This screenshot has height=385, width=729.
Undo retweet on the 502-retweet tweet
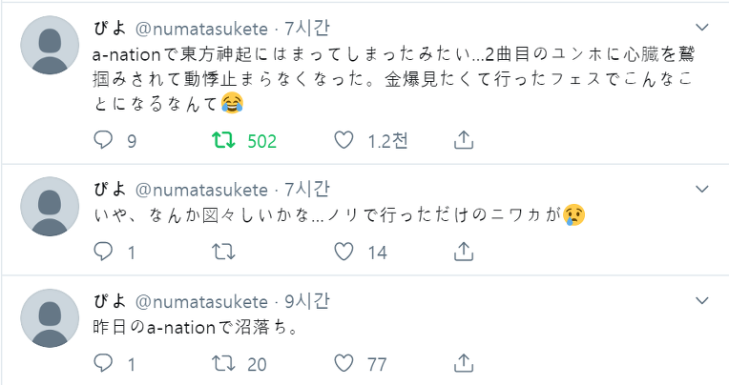(222, 141)
